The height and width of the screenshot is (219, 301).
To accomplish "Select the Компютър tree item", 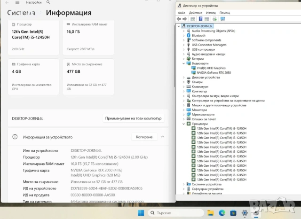I will pyautogui.click(x=199, y=91).
